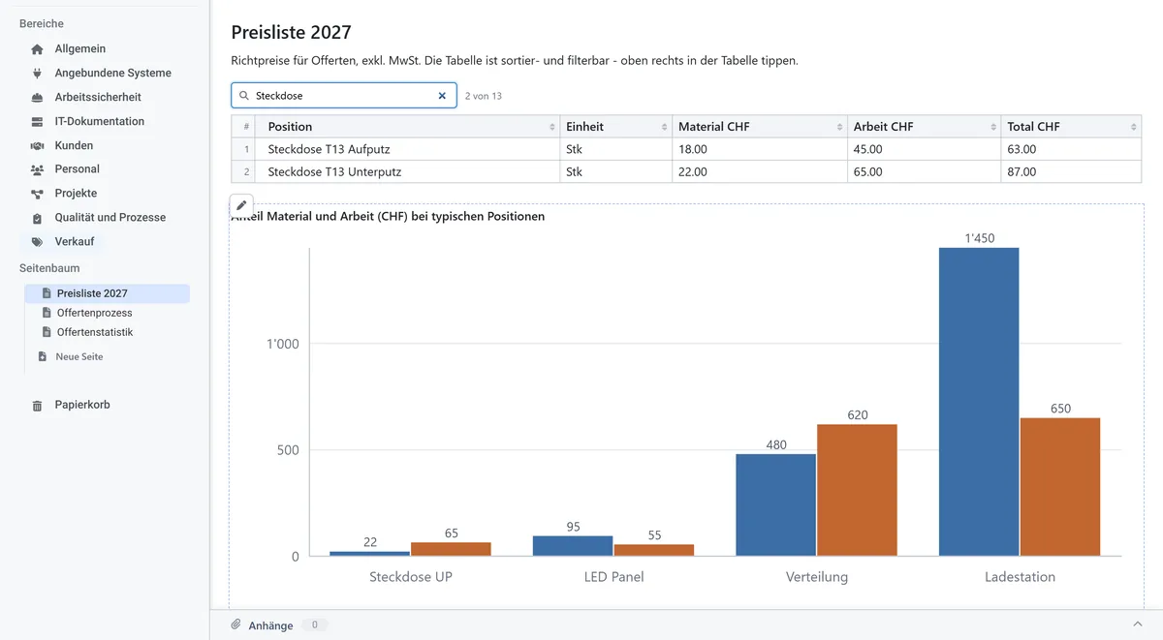Screen dimensions: 1163x640
Task: Sort the table by Einheit column arrows
Action: (665, 127)
